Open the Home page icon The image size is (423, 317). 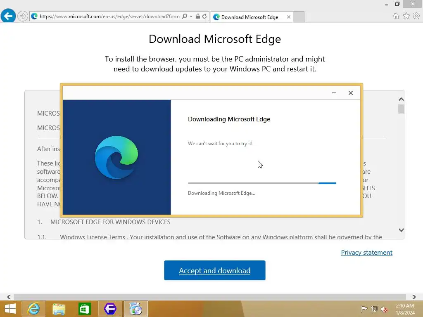pyautogui.click(x=396, y=16)
